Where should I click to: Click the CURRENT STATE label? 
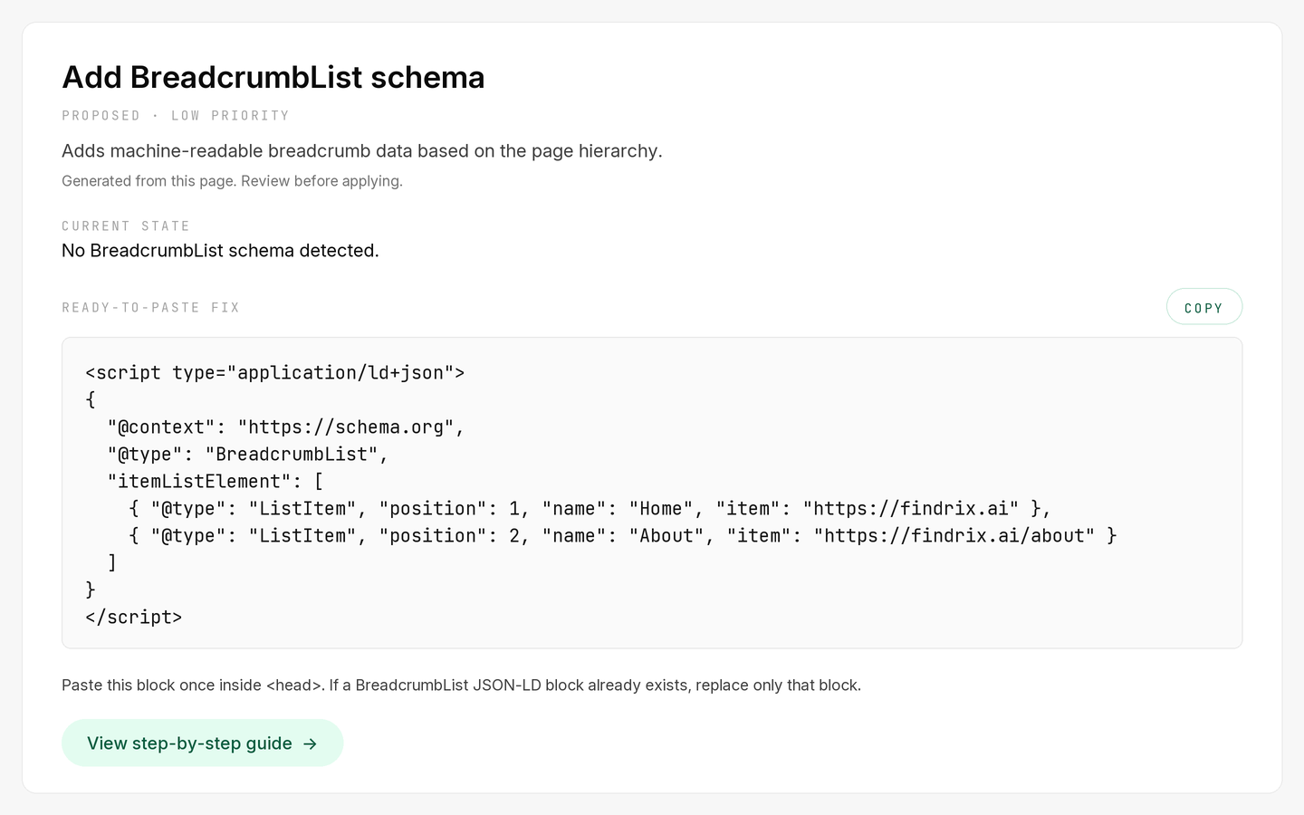click(126, 226)
